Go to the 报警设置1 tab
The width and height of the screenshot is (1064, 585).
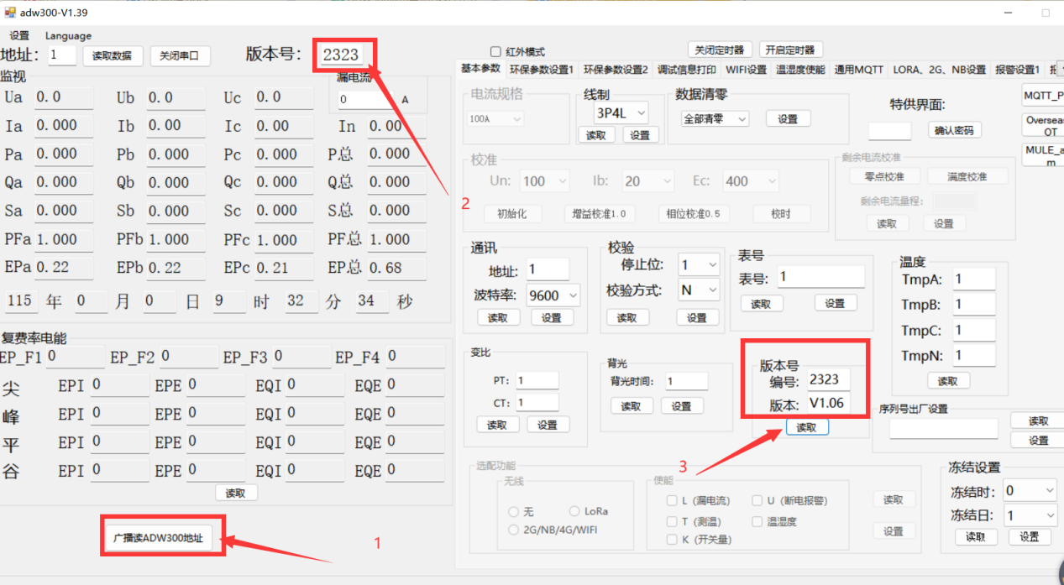(x=1017, y=70)
